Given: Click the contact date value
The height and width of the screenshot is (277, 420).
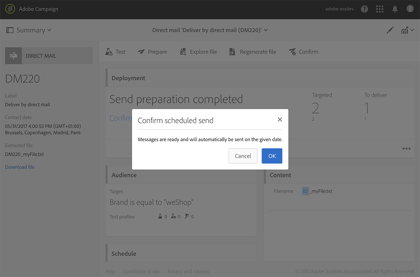Looking at the screenshot, I should click(x=43, y=129).
